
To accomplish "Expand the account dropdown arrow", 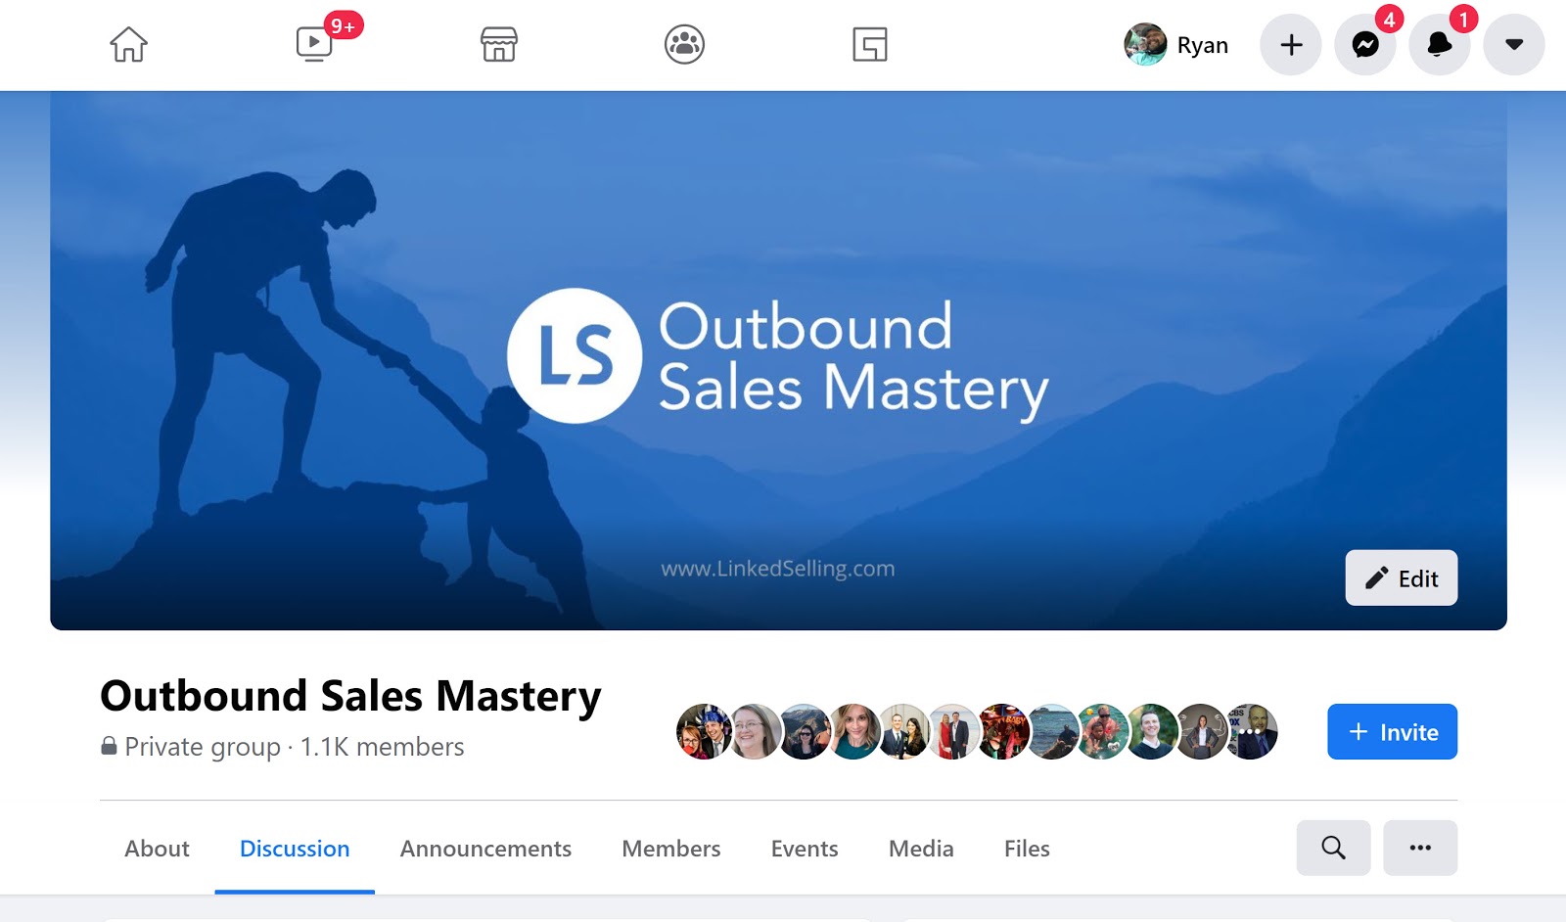I will click(1514, 45).
